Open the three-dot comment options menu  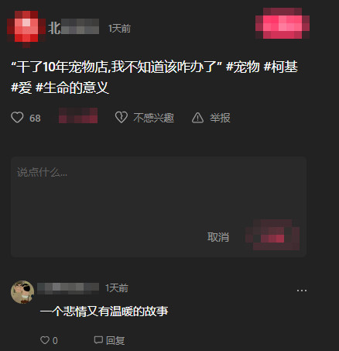302,291
